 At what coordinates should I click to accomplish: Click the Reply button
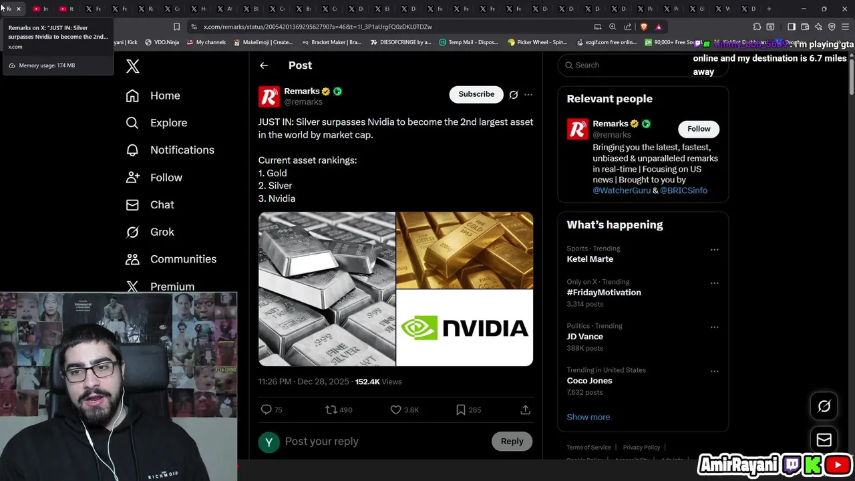(512, 441)
